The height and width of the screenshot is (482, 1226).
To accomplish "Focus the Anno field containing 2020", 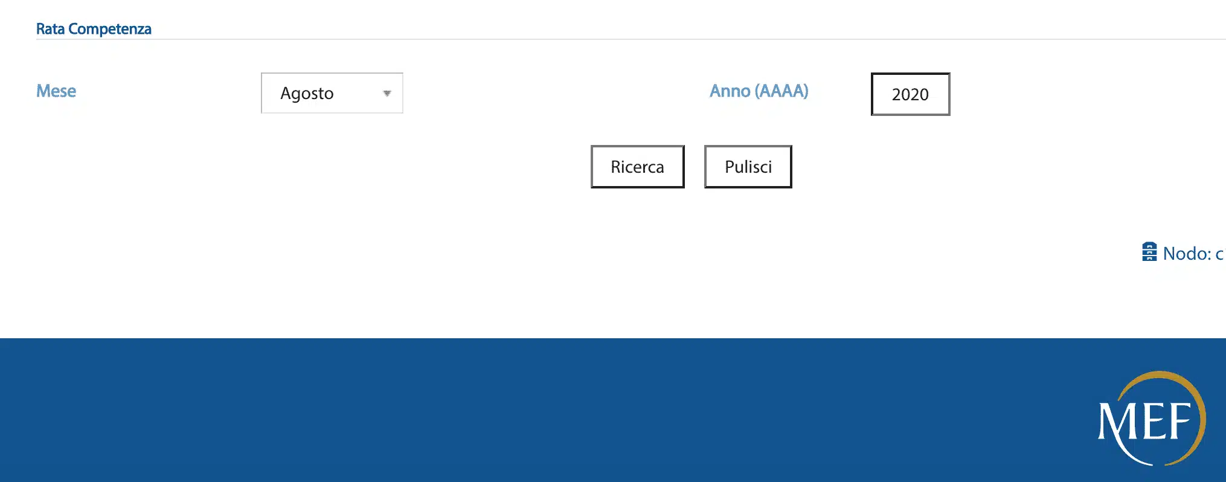I will click(x=910, y=94).
